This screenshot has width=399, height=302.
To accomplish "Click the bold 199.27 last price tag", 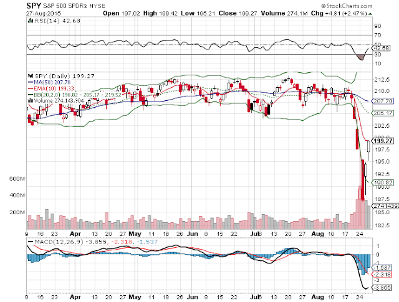I will (x=383, y=141).
